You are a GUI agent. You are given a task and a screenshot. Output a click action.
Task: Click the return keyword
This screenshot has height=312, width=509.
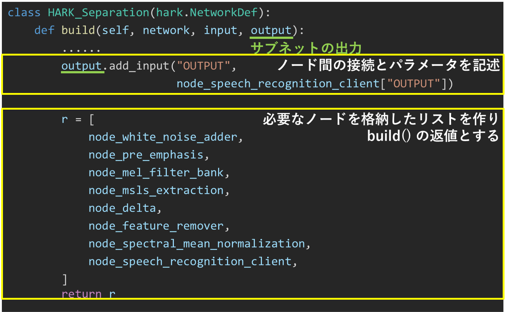[82, 294]
